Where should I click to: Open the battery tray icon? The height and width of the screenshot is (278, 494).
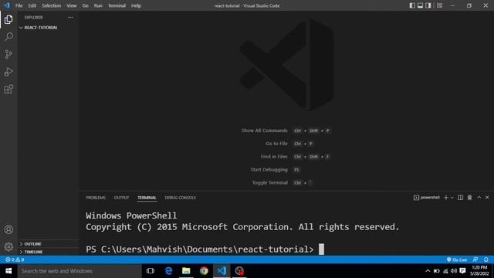tap(436, 271)
